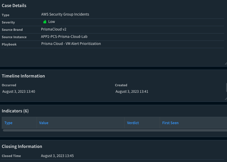This screenshot has width=227, height=162.
Task: Click the Prisma Cloud - VM Alert Prioritization playbook
Action: coord(71,43)
